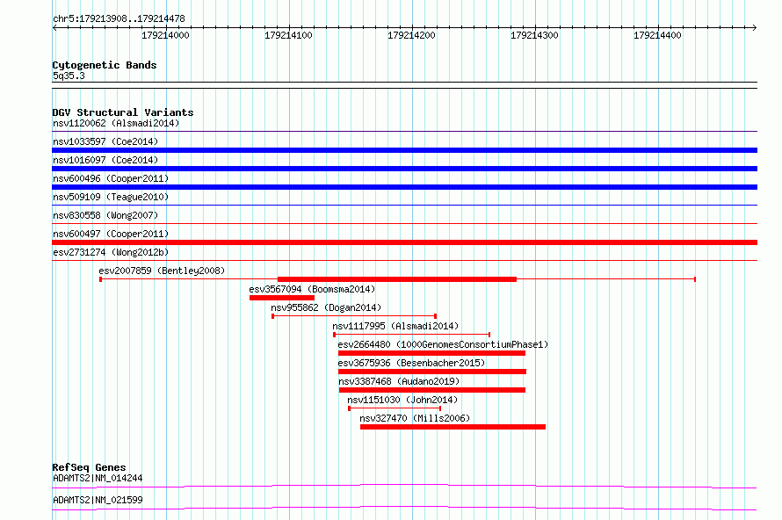Open variant nsv600497 (Cooper2011) label
This screenshot has width=782, height=520.
(111, 234)
